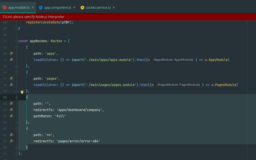Screen dimensions: 256x160
Task: Click line number 50 in the gutter
Action: [5, 97]
